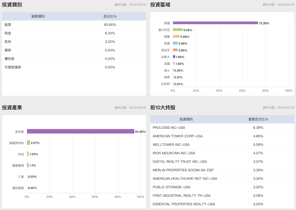Click the 資產百分比% column header
This screenshot has height=210, width=296.
point(258,119)
